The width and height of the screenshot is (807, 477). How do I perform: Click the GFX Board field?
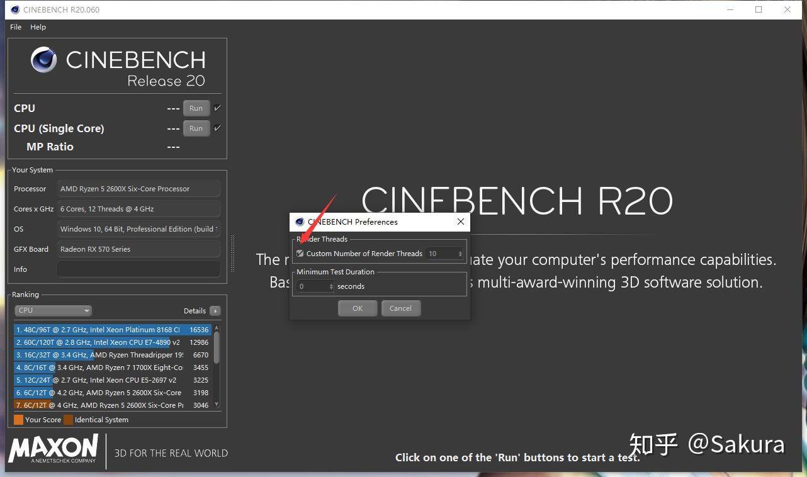point(138,249)
